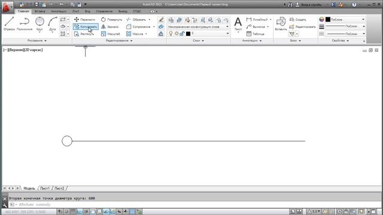Click the black layer color swatch
Screen dimensions: 383x215
188,33
